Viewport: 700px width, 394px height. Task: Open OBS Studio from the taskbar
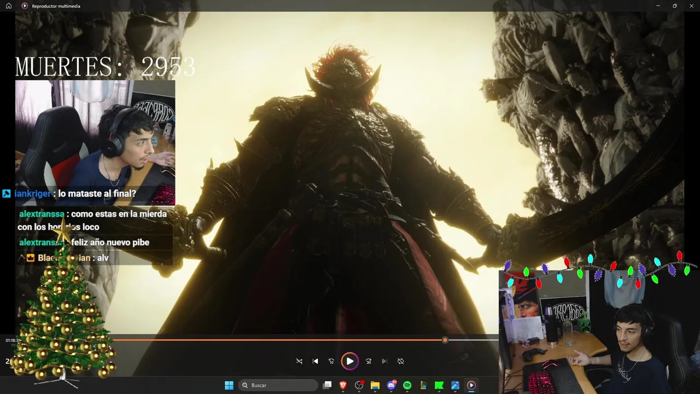pyautogui.click(x=359, y=385)
